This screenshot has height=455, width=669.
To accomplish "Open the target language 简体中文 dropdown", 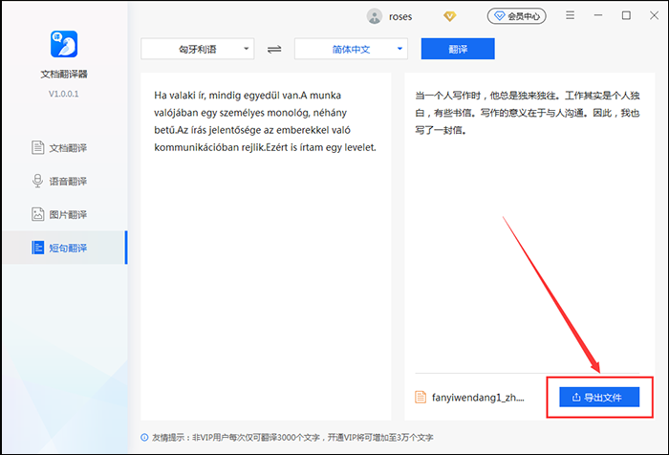I will (x=351, y=49).
